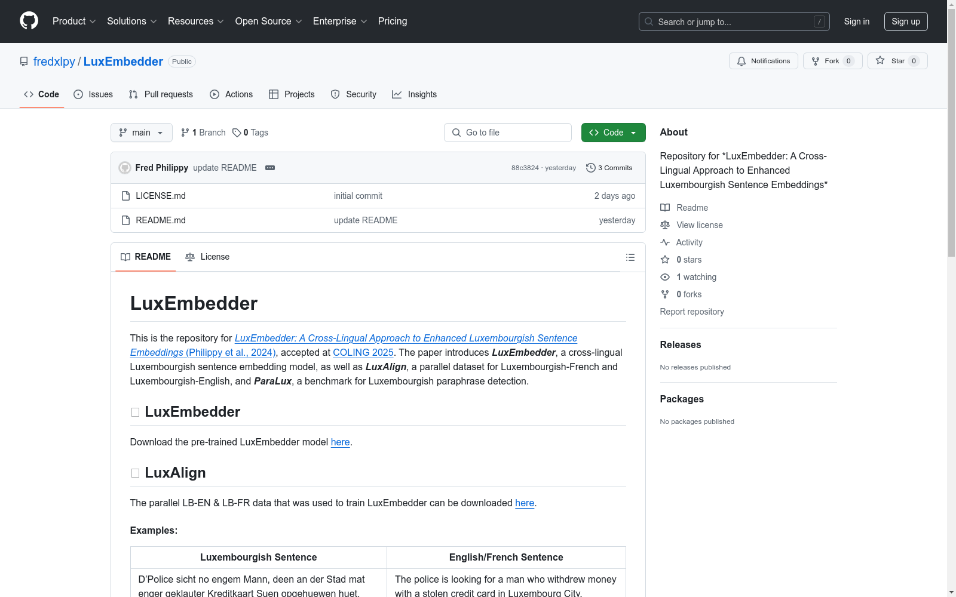Open the LuxEmbedder paper title link

354,345
